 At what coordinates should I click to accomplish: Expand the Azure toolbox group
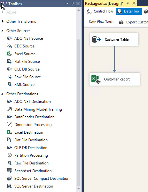click(3, 12)
